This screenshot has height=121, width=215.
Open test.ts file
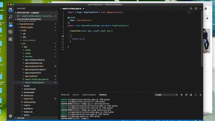point(27,115)
